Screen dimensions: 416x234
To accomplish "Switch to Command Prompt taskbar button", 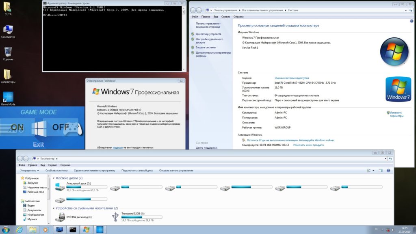I will [x=73, y=230].
